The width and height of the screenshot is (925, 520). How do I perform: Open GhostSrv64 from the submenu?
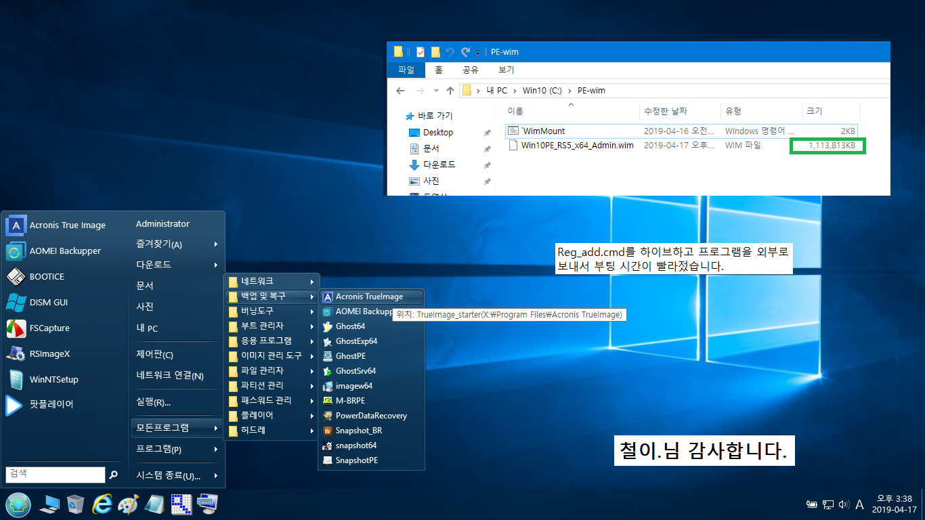[x=371, y=371]
